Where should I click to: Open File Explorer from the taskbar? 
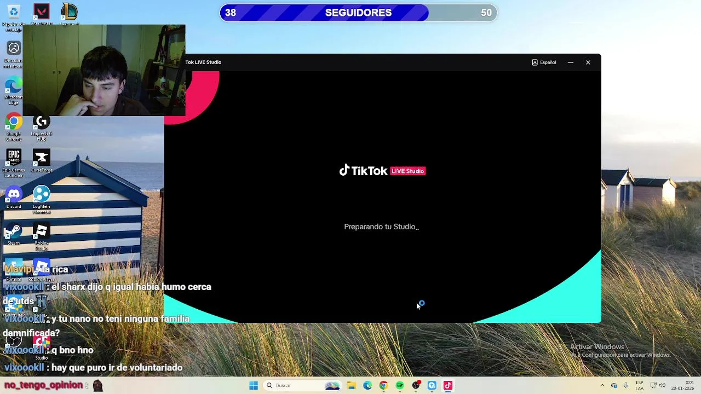click(x=351, y=385)
